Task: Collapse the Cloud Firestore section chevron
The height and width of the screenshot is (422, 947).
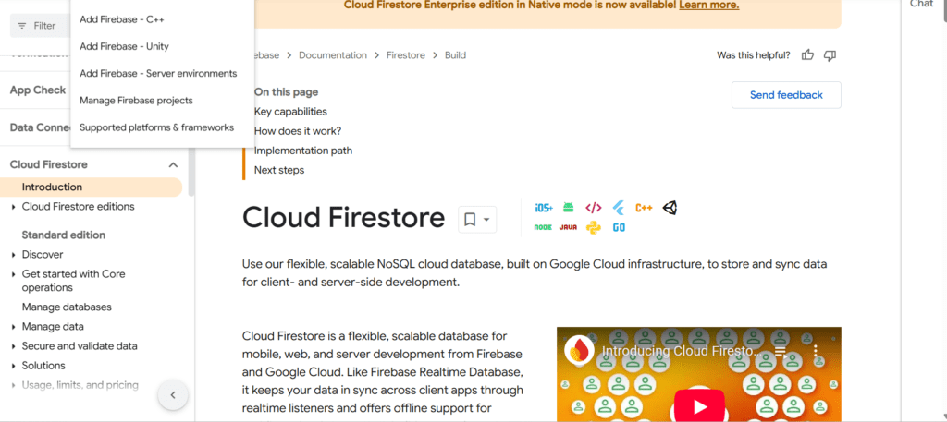Action: (x=173, y=164)
